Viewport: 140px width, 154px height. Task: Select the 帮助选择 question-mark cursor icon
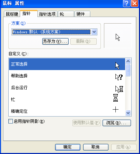click(119, 77)
